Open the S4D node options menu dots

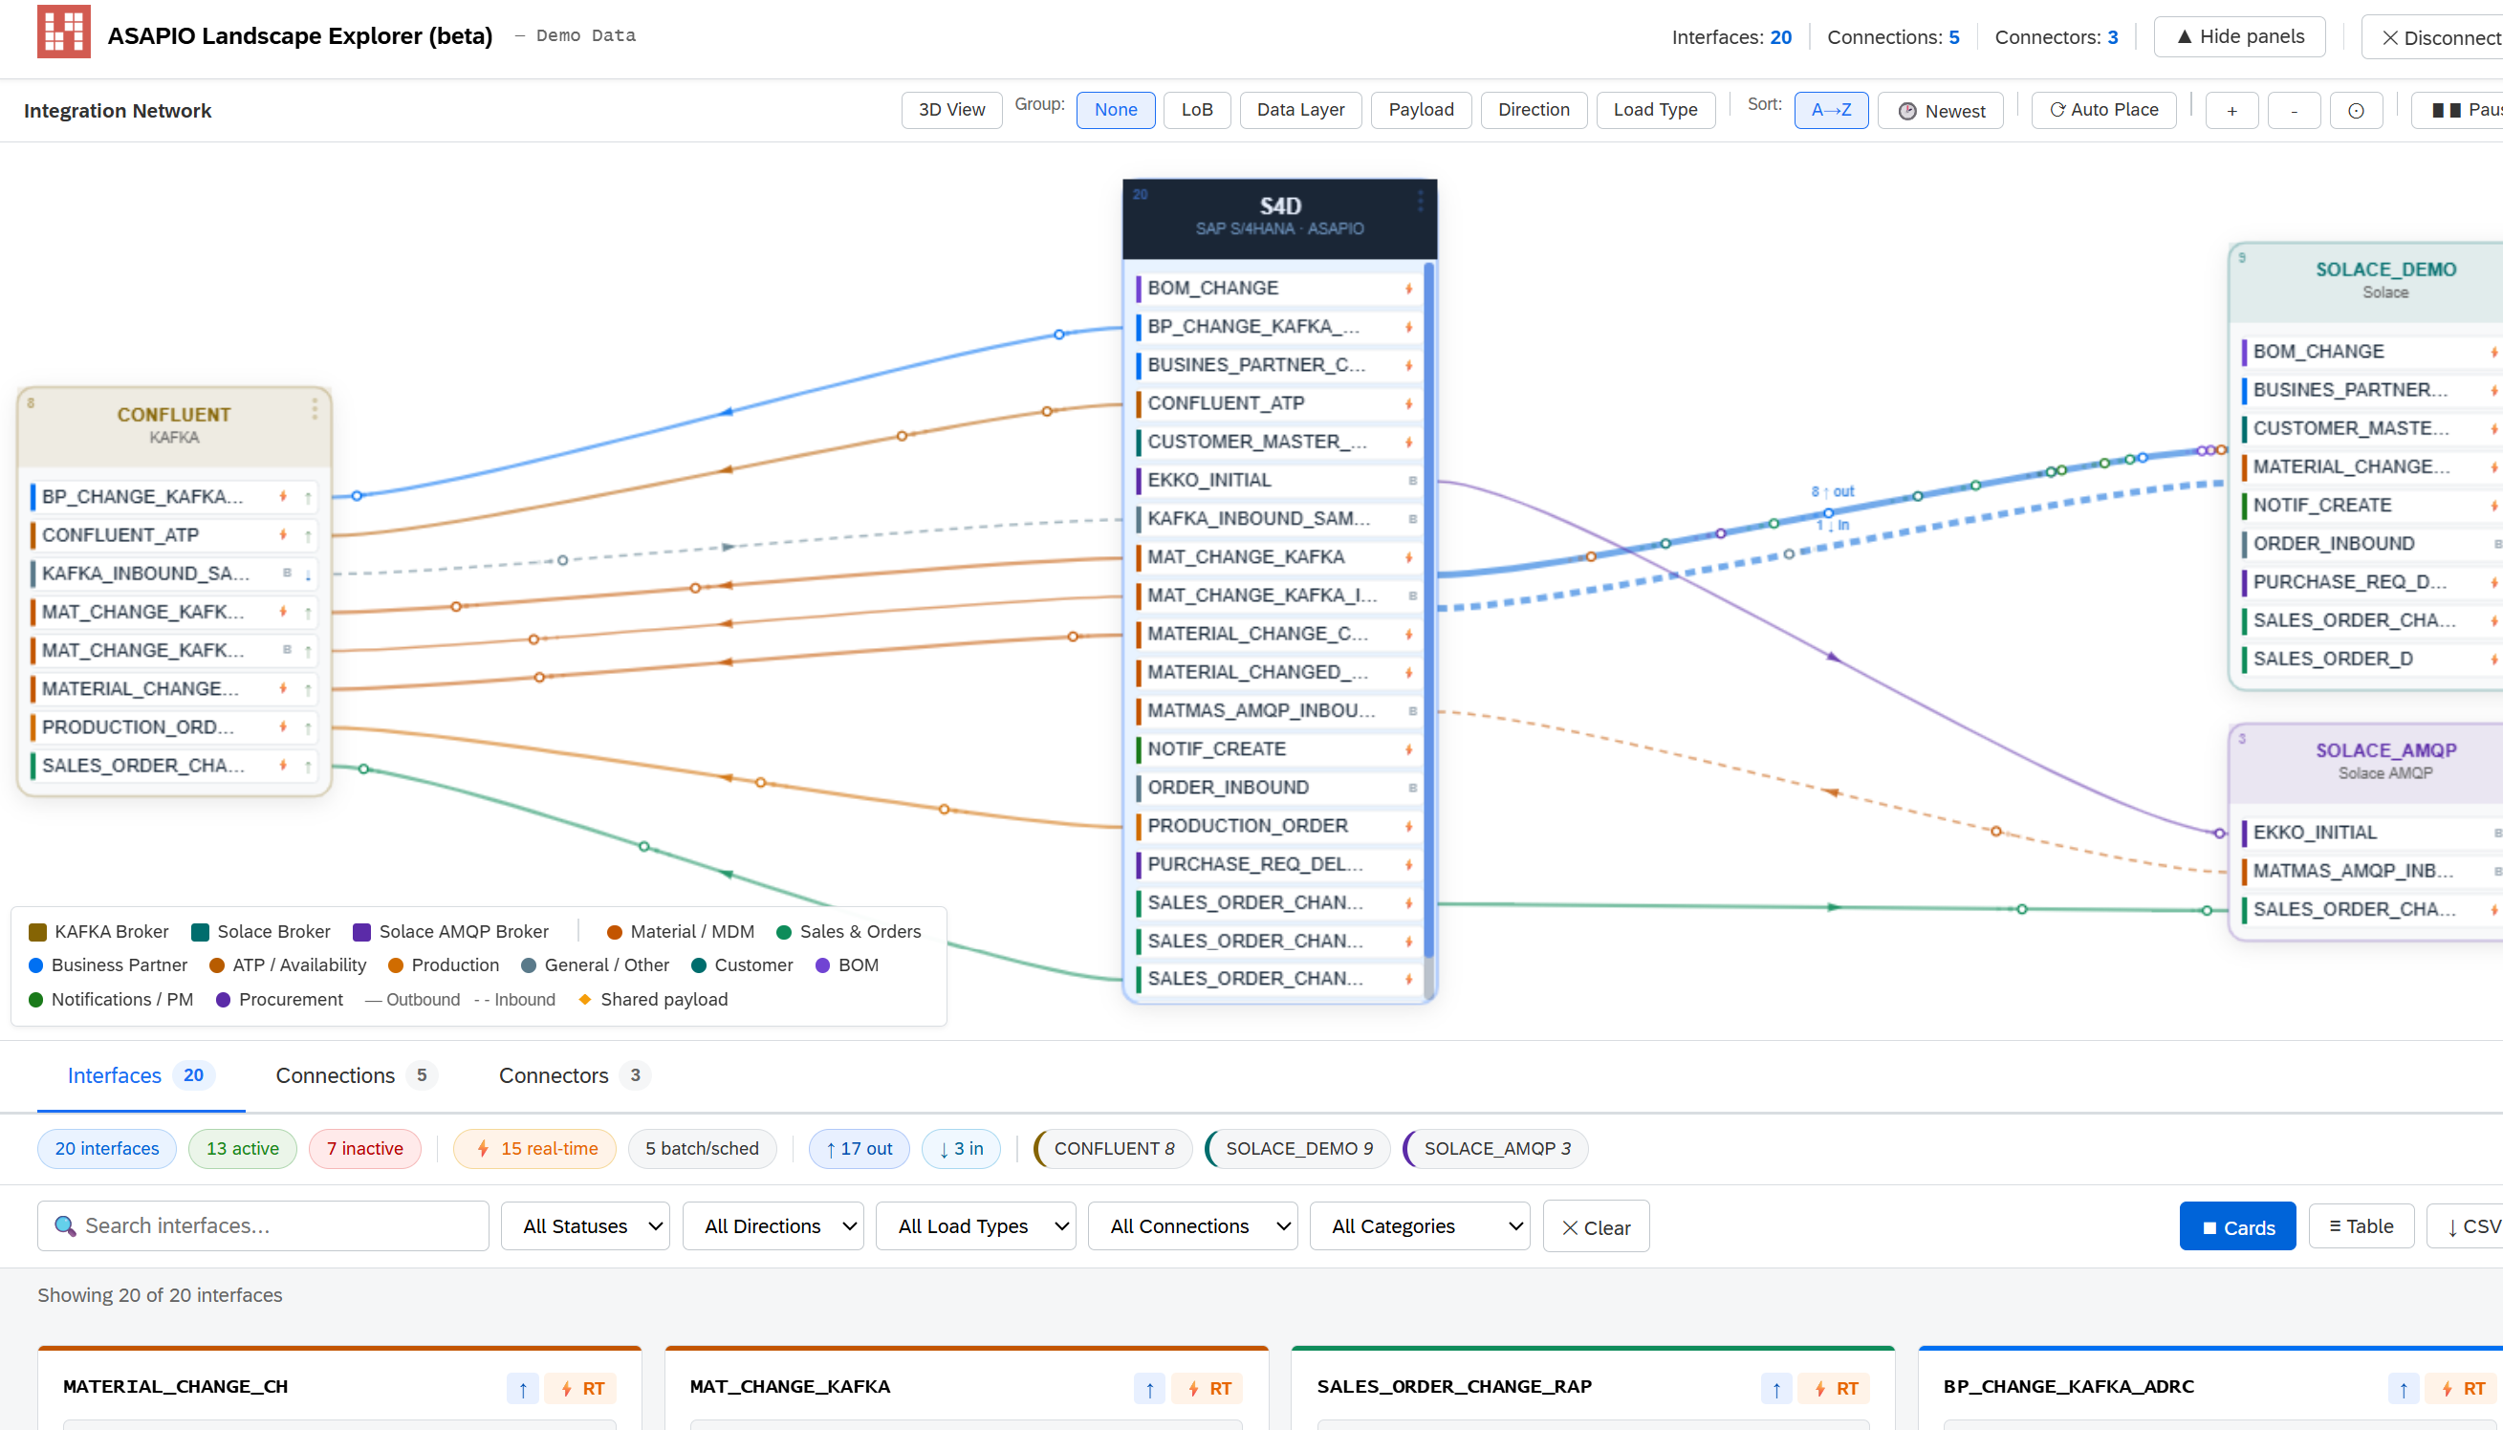click(x=1420, y=202)
